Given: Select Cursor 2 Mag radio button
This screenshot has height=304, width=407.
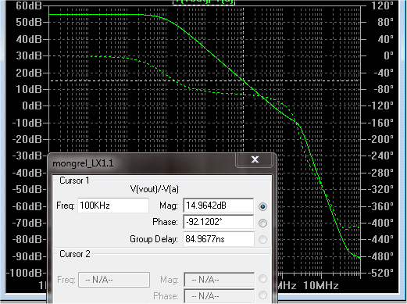Looking at the screenshot, I should (262, 279).
